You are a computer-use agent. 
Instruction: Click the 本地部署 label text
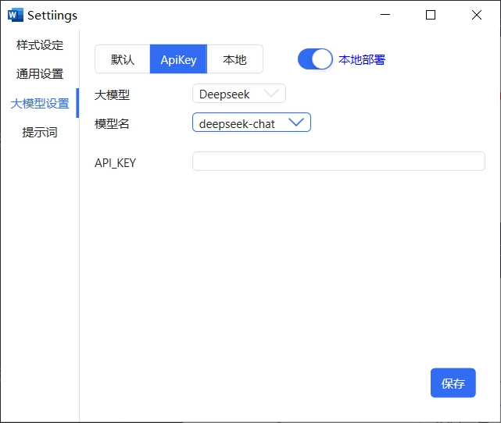point(362,59)
